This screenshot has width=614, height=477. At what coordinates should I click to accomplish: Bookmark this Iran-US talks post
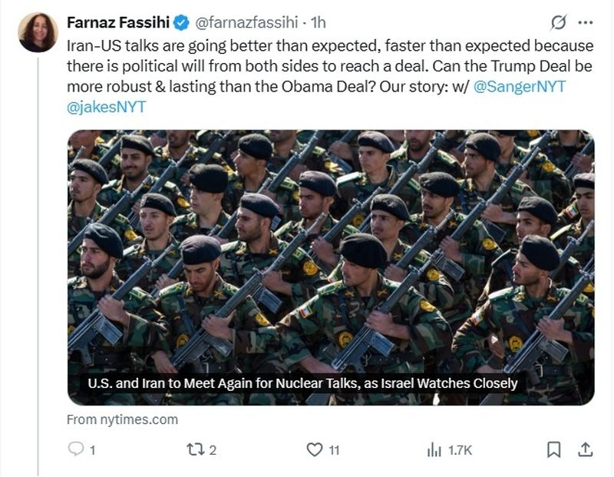tap(553, 449)
